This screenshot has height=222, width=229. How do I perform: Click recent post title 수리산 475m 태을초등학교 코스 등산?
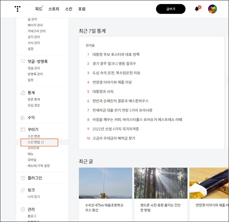click(x=104, y=207)
